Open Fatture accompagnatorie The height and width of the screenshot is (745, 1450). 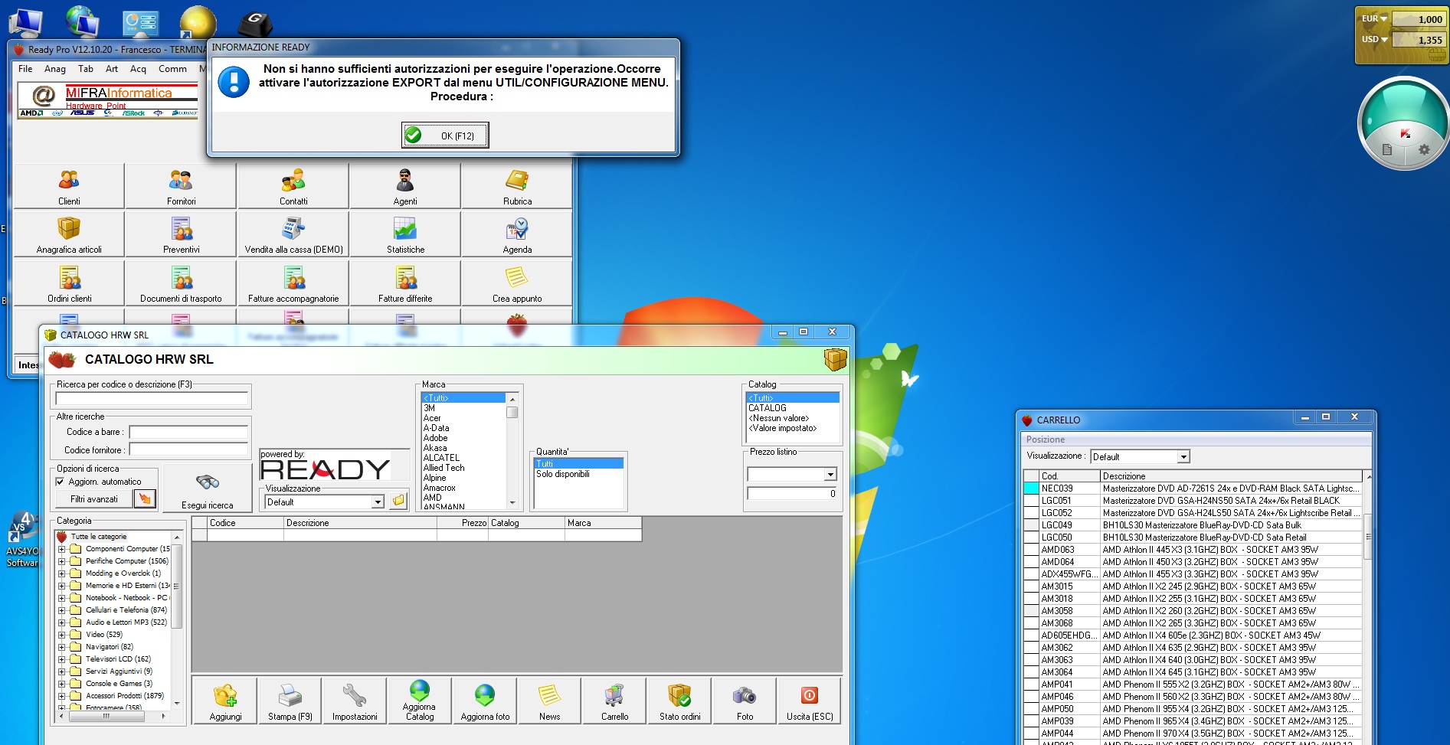[293, 283]
